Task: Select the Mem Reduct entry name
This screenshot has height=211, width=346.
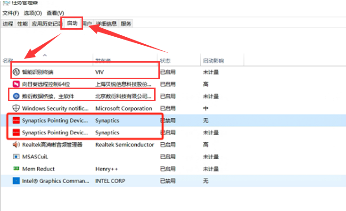Action: click(38, 169)
